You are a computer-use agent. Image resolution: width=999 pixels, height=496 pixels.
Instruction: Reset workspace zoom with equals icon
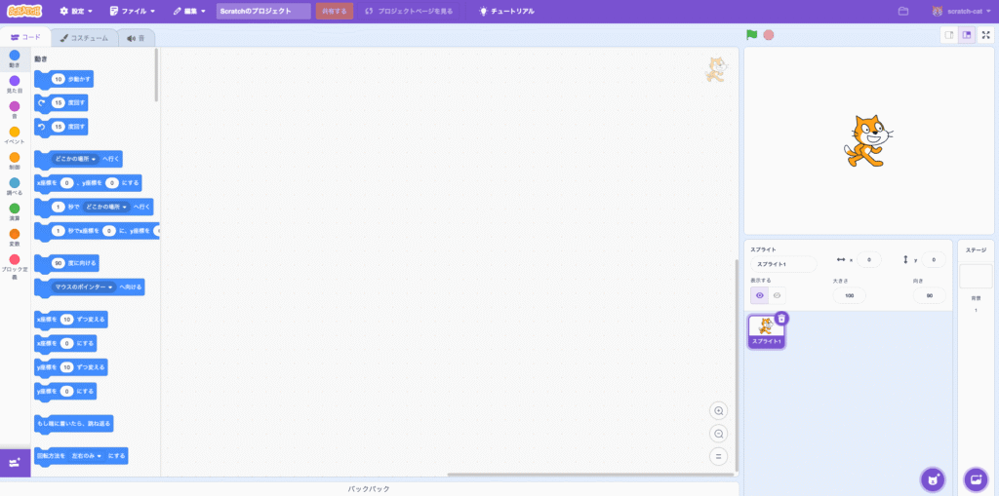coord(719,456)
